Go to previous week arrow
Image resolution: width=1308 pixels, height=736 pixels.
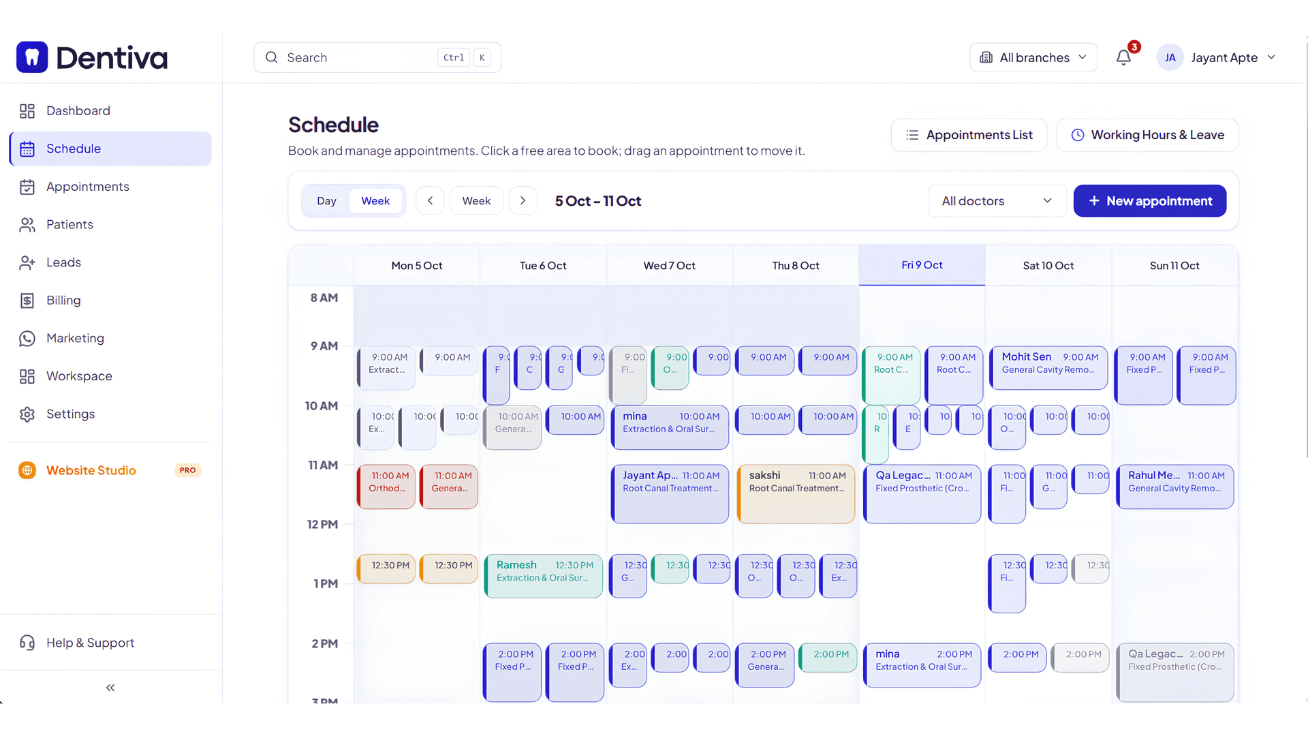430,201
